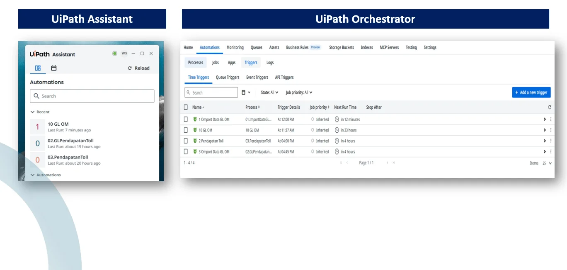The height and width of the screenshot is (270, 567).
Task: Select all triggers using header checkbox
Action: point(186,107)
